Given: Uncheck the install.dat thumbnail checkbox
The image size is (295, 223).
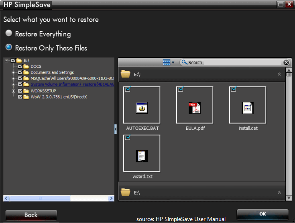Looking at the screenshot, I should coord(234,89).
